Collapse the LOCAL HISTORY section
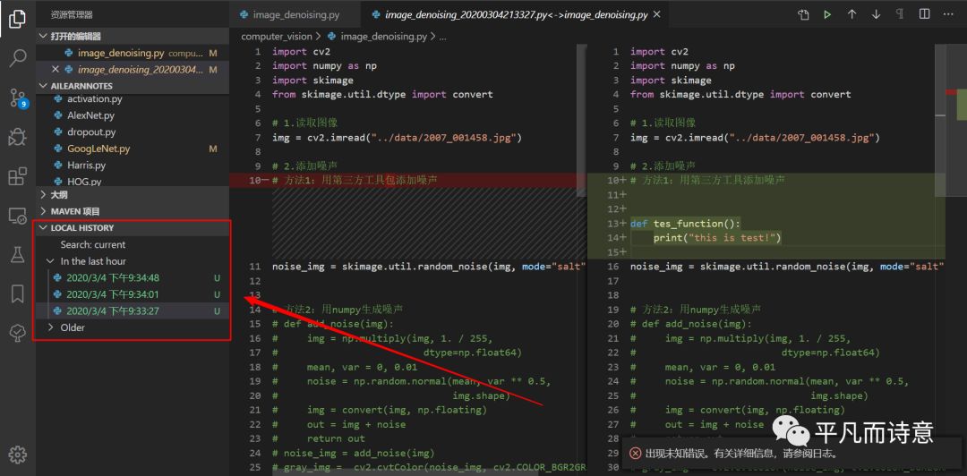 (x=133, y=228)
